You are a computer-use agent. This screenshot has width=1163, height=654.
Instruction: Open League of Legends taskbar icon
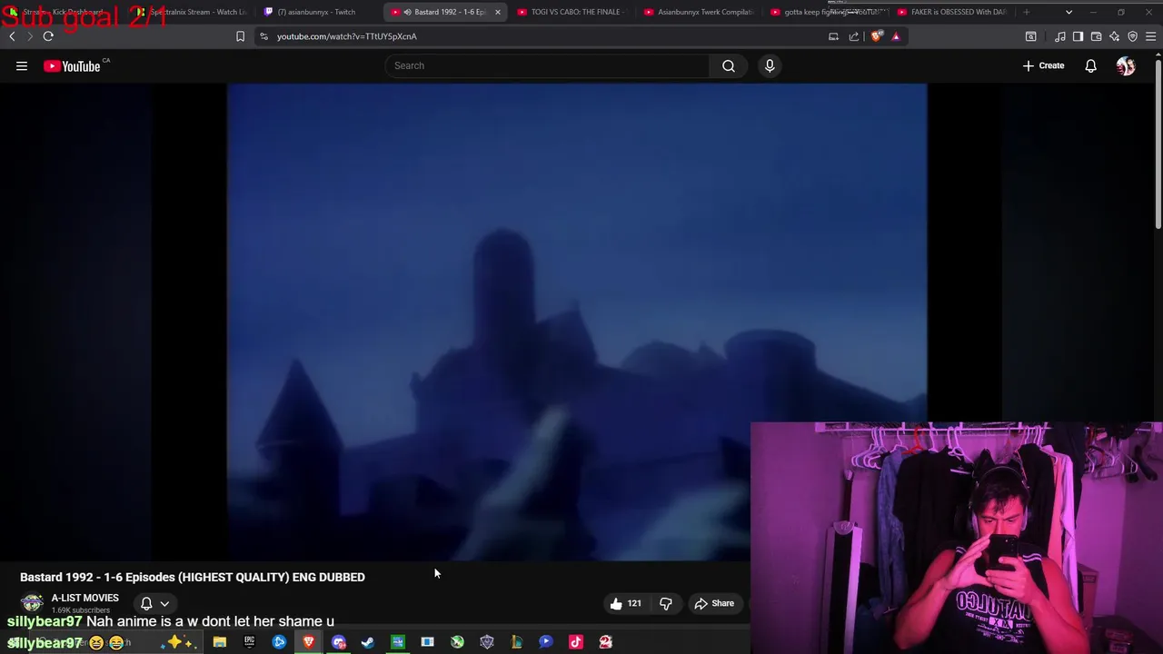[517, 642]
